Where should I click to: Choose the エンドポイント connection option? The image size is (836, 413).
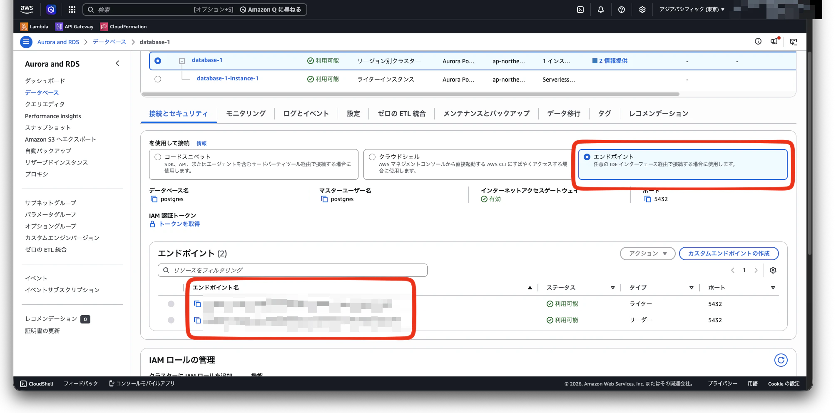(587, 157)
